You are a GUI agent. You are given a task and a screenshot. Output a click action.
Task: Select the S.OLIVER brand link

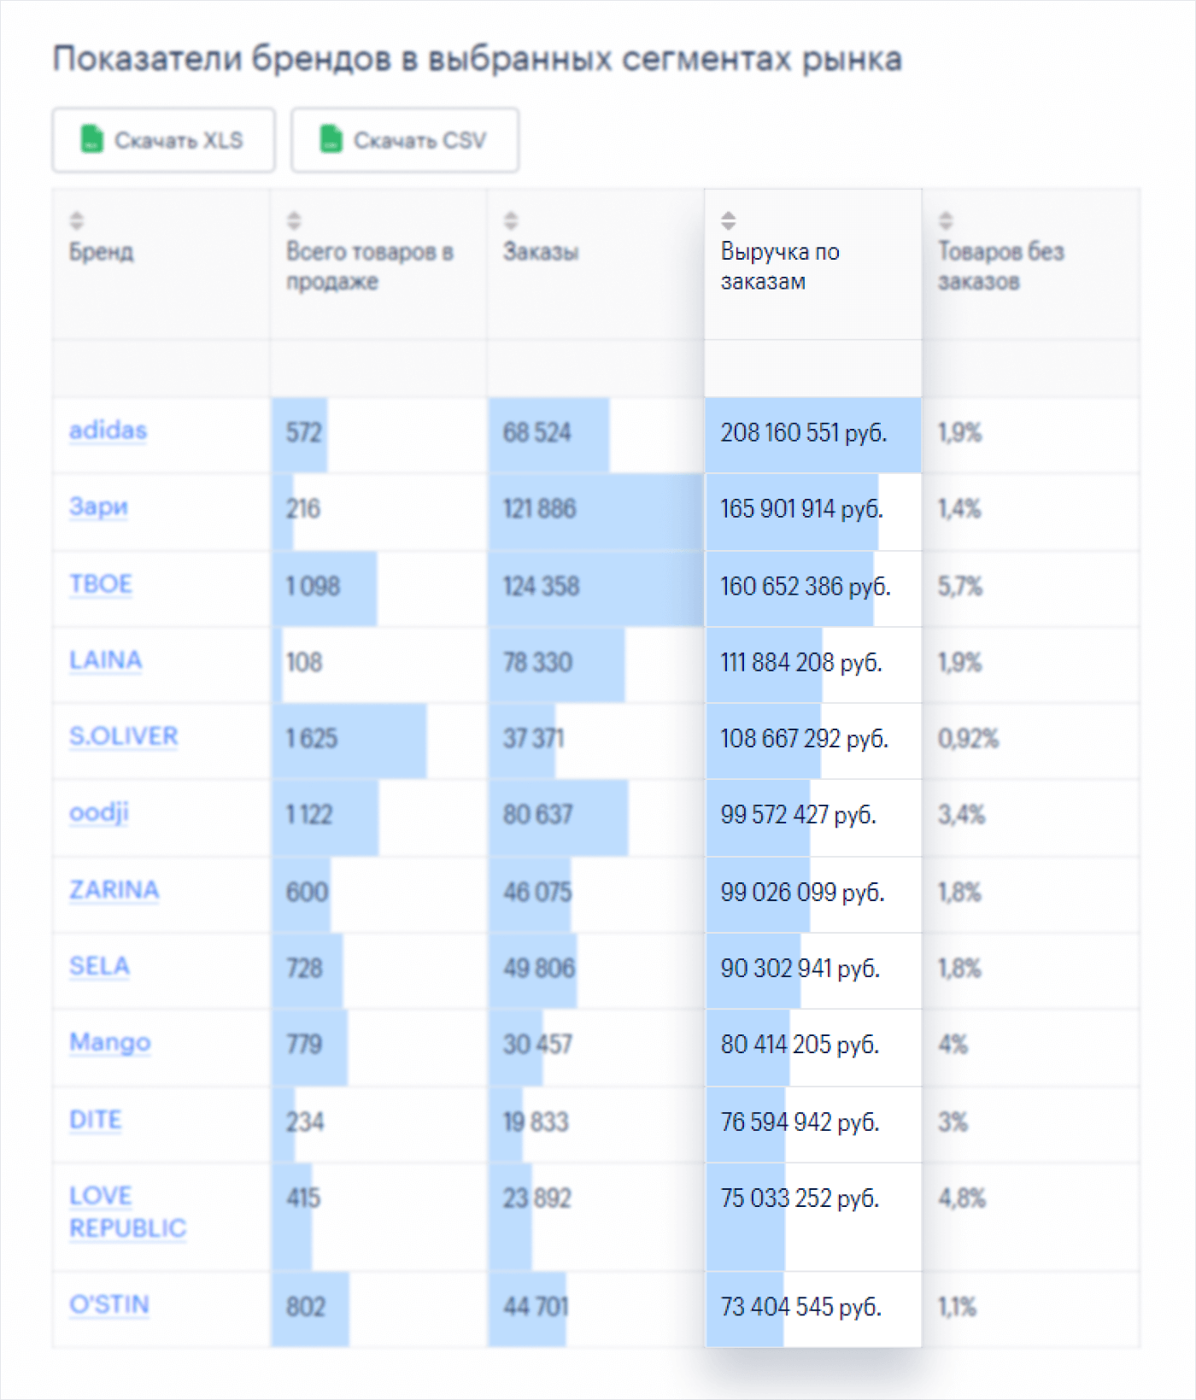click(x=123, y=736)
